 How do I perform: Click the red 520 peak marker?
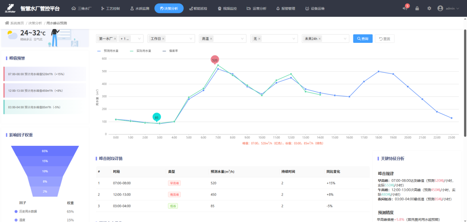[x=215, y=60]
